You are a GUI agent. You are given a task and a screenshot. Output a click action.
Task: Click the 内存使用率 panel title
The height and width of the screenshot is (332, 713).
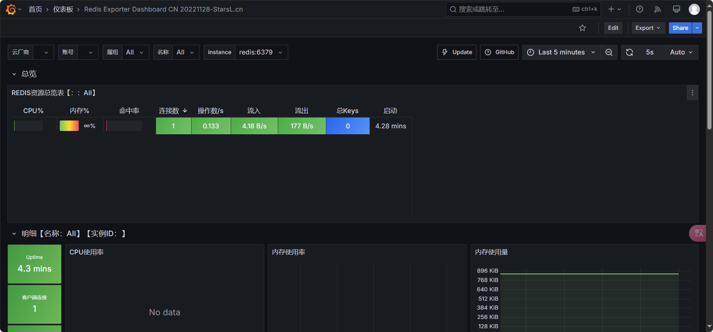click(289, 252)
